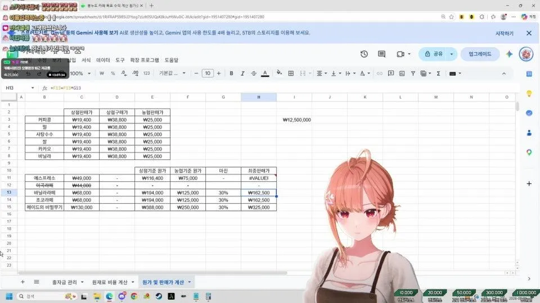Add a new sheet with the plus button
540x303 pixels.
[x=22, y=282]
